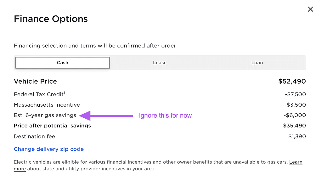Click the $52,490 vehicle price amount
The image size is (322, 179).
point(292,81)
